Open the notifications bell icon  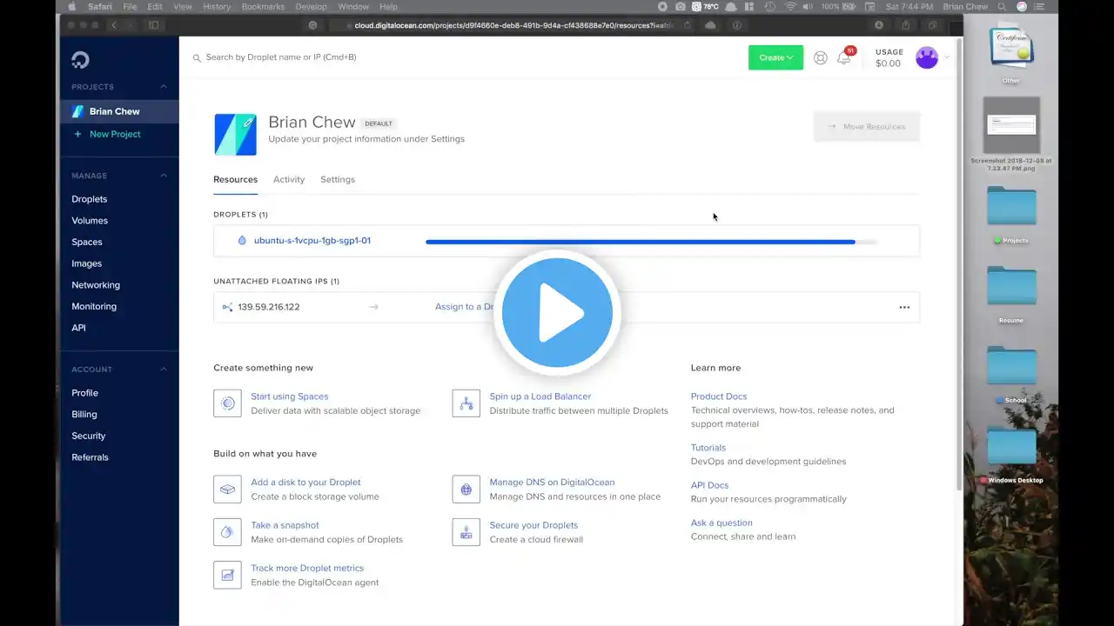tap(843, 58)
